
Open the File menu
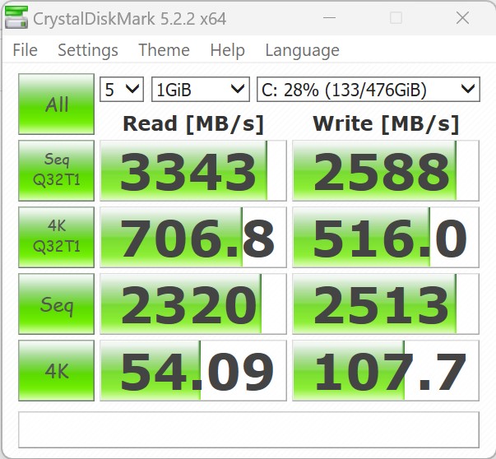click(x=25, y=50)
